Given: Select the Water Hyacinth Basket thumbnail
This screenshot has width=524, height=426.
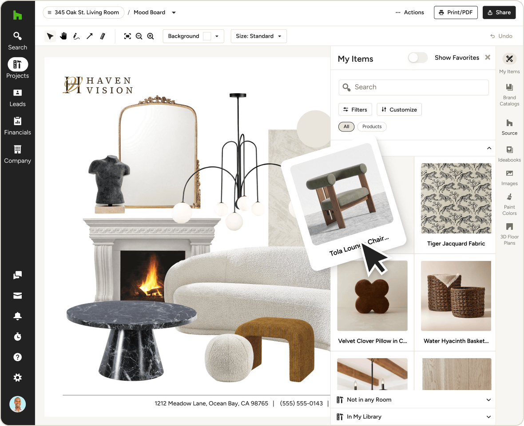Looking at the screenshot, I should (x=456, y=296).
